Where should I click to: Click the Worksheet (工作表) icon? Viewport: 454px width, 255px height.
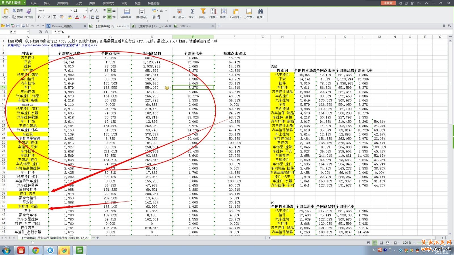(249, 11)
